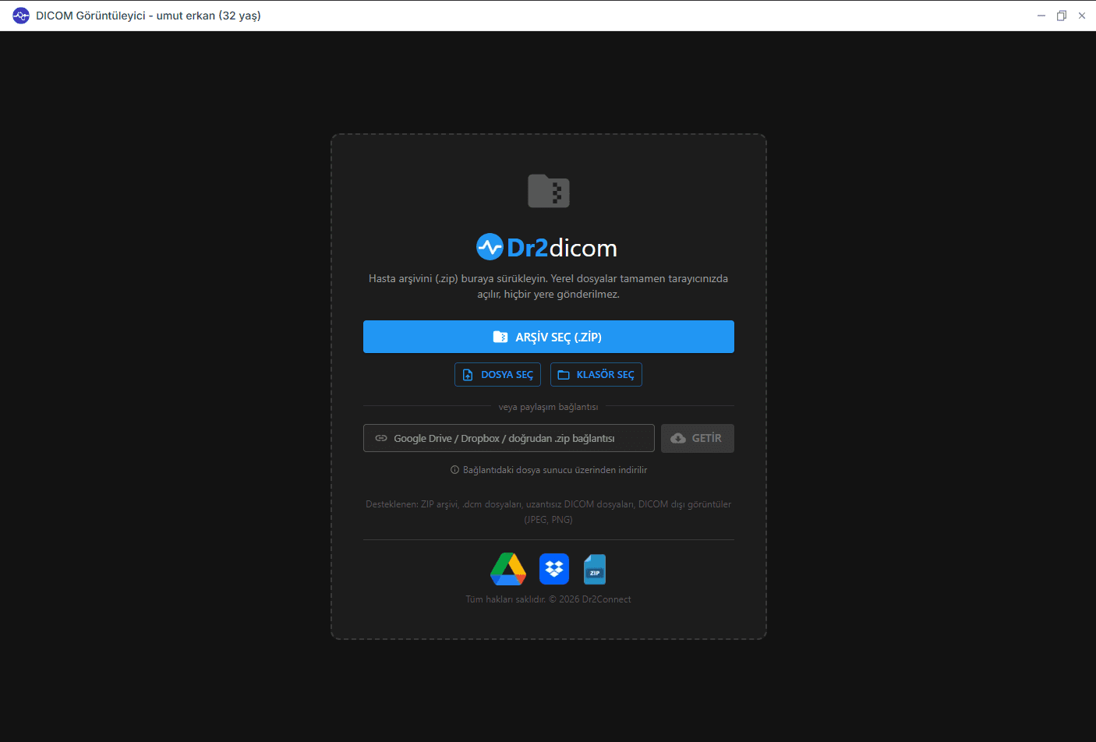
Task: Click the ARŞİV SEÇ (.ZİP) button
Action: click(548, 337)
